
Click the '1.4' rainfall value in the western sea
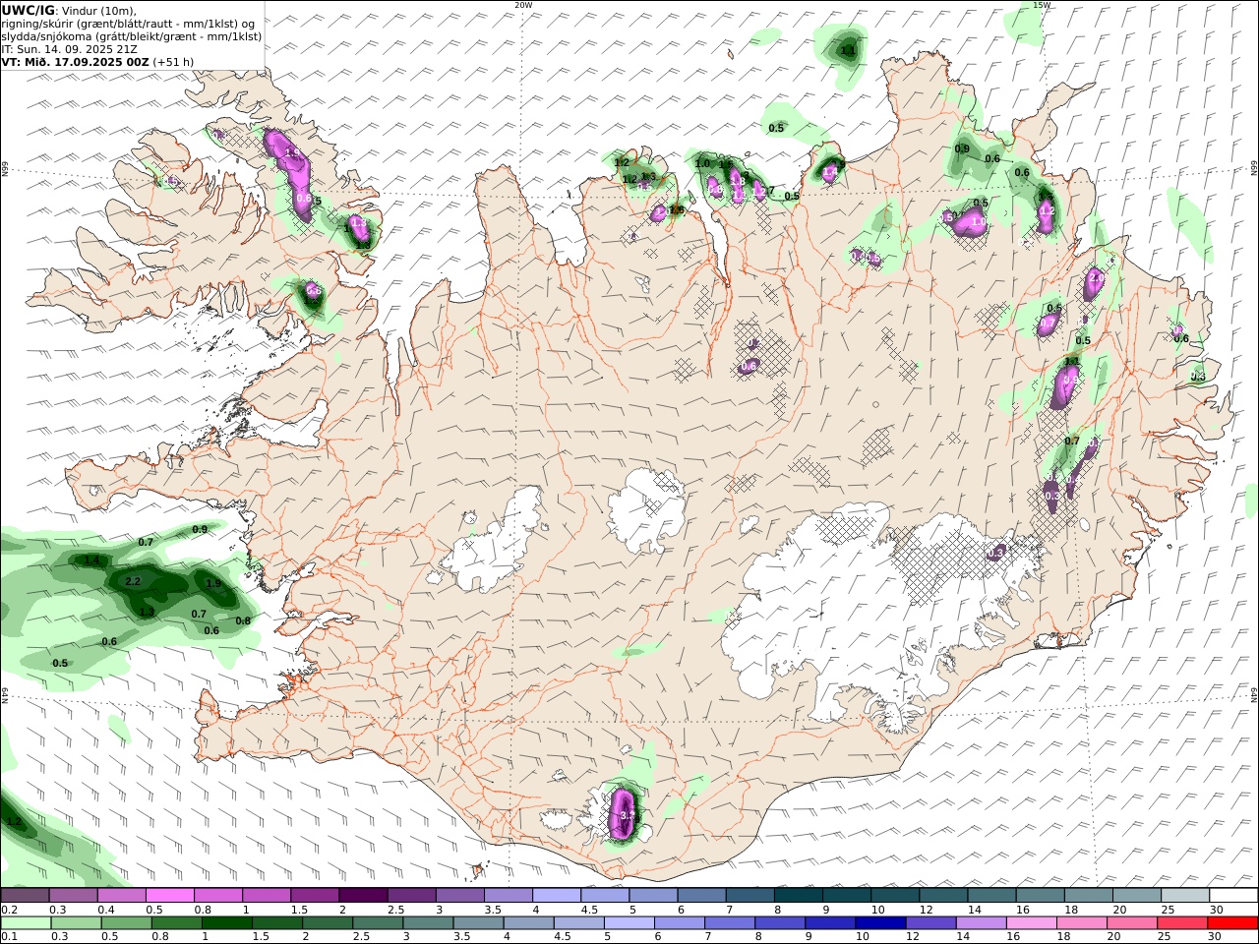92,560
